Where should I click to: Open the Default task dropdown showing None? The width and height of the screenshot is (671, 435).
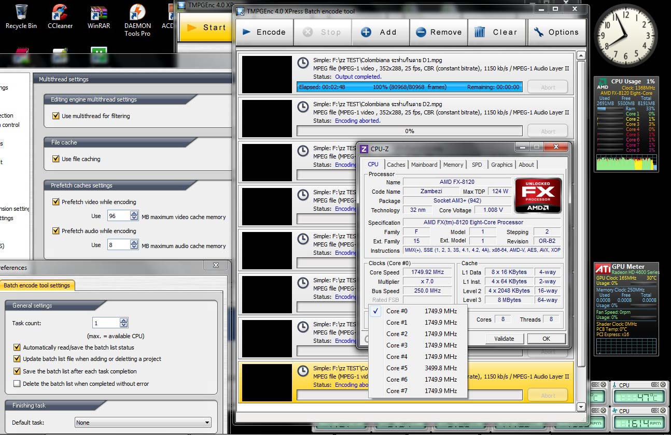point(143,423)
